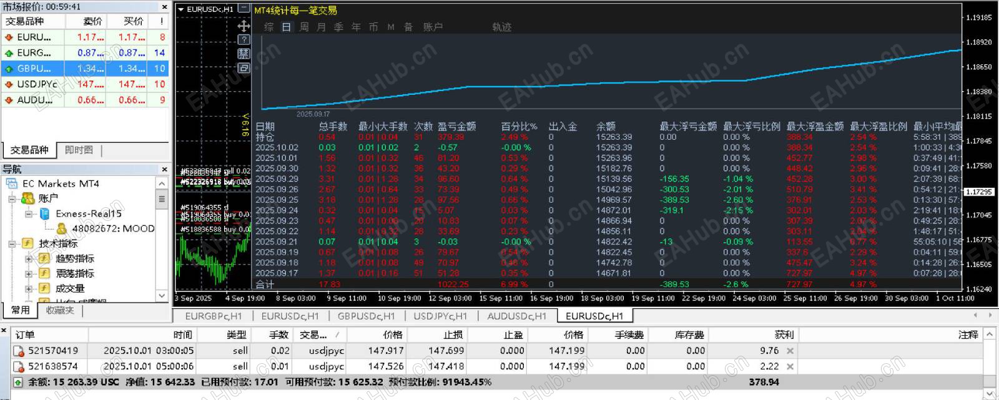The image size is (999, 400).
Task: Click the EURG up-arrow symbol icon
Action: [9, 53]
